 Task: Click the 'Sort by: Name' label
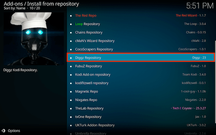[15, 8]
